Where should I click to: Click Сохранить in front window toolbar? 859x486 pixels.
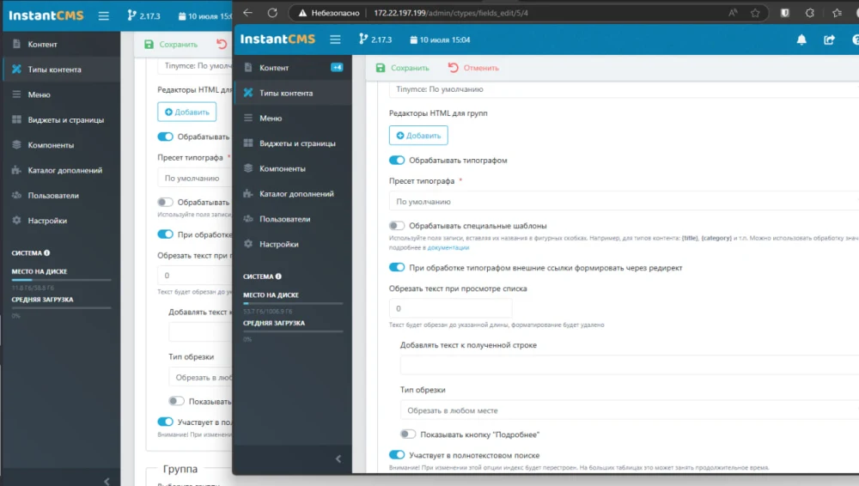click(x=402, y=68)
